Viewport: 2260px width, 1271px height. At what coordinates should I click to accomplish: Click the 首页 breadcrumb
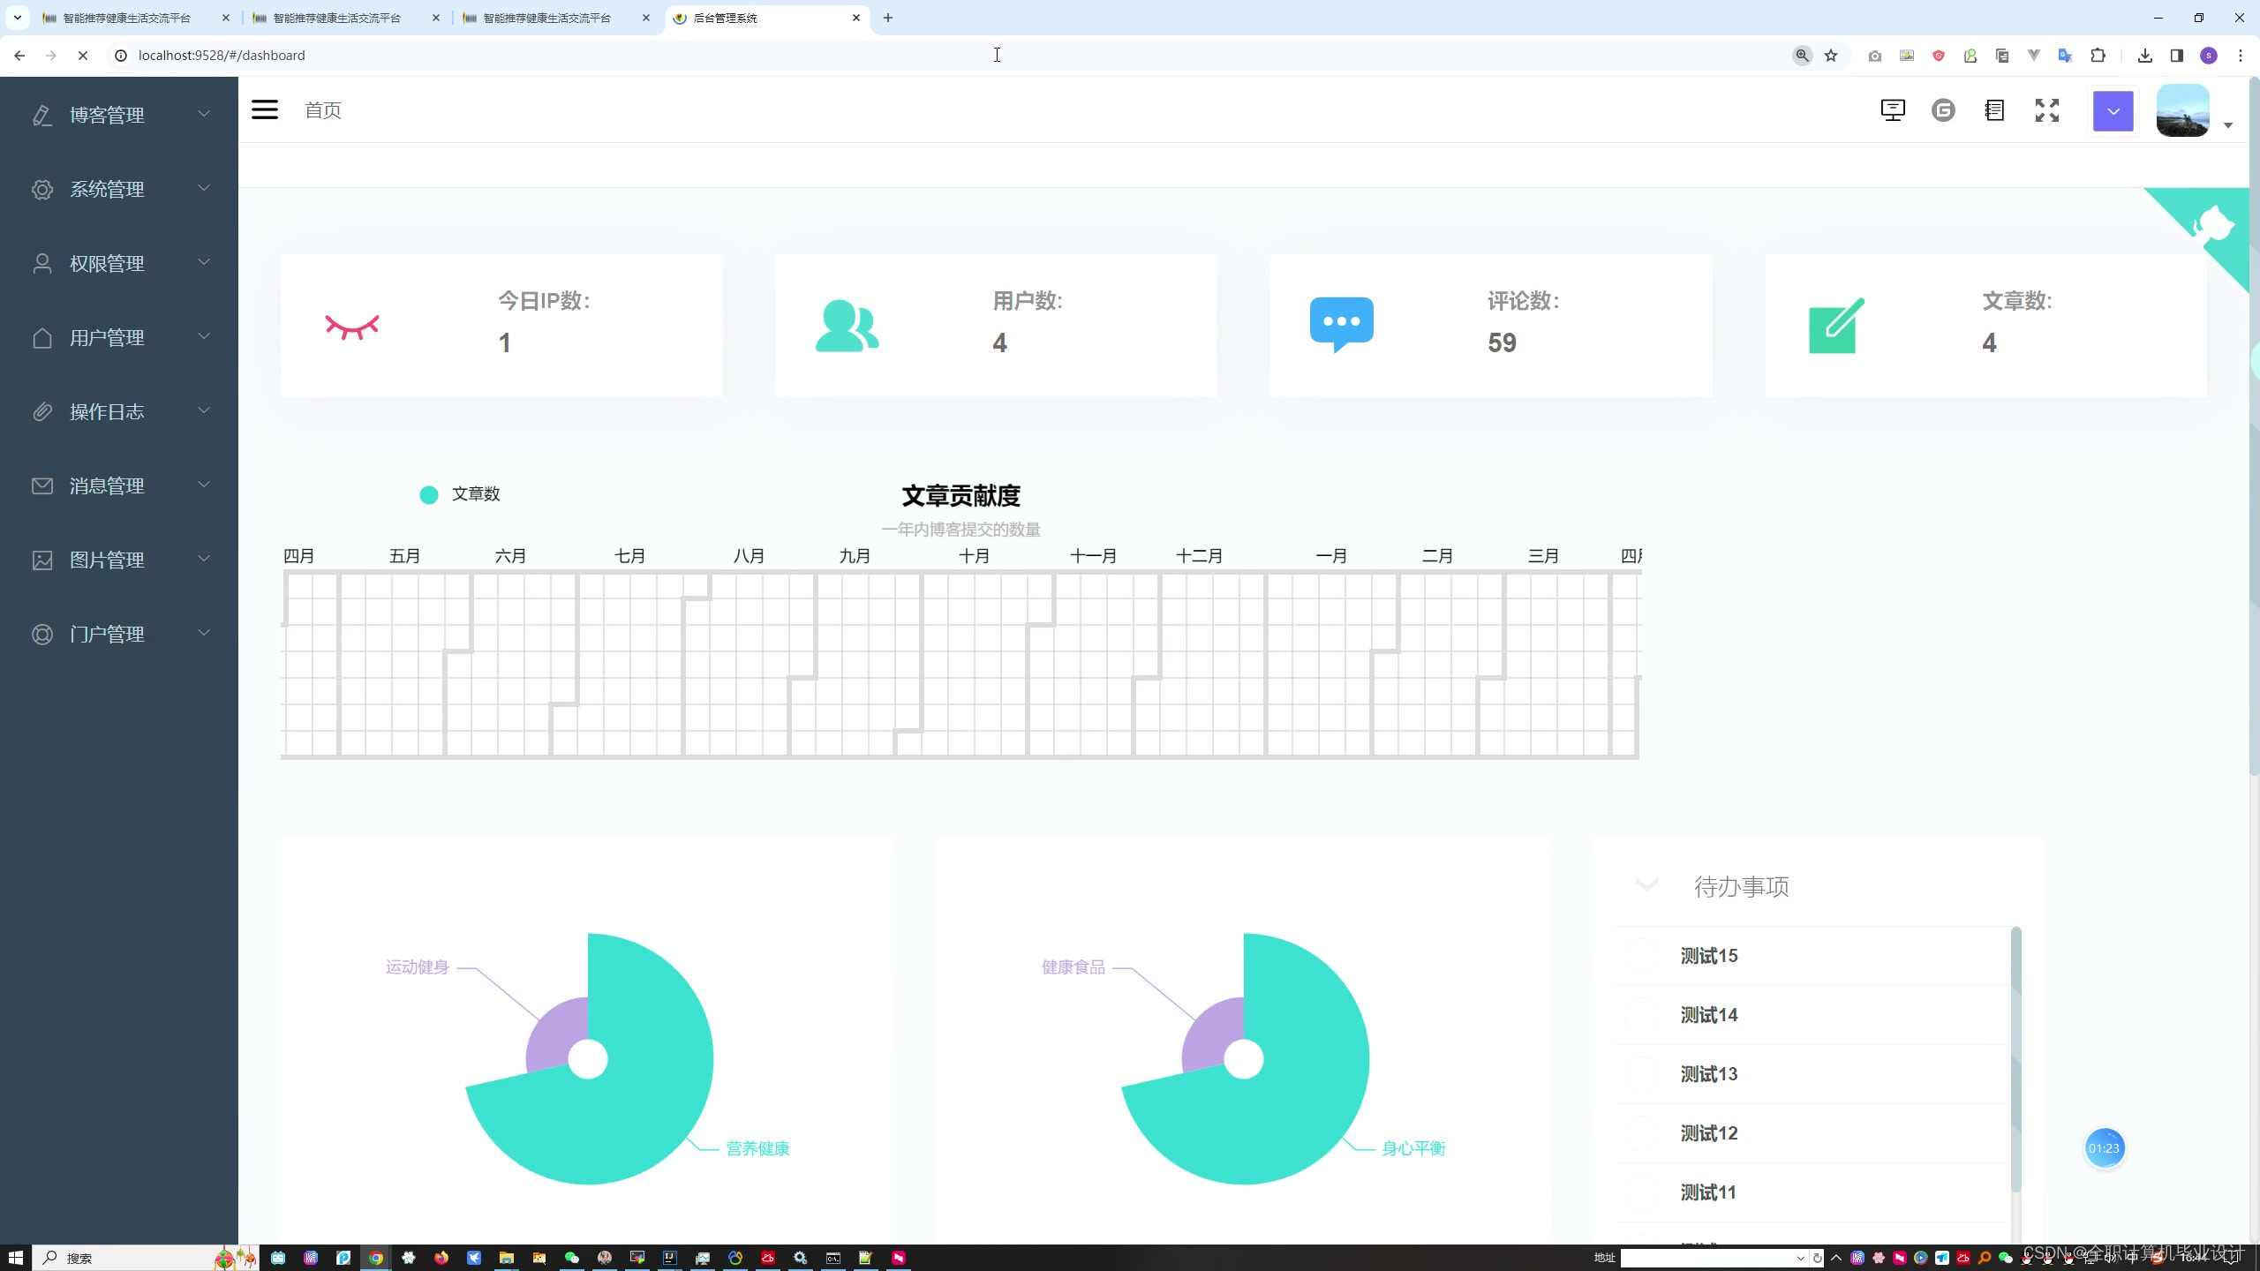323,110
